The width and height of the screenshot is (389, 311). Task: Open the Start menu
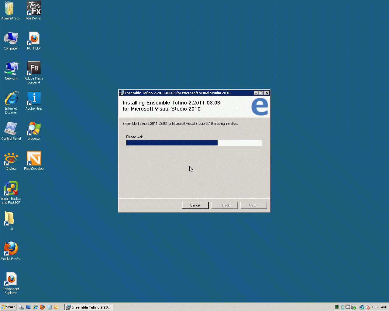(x=8, y=307)
